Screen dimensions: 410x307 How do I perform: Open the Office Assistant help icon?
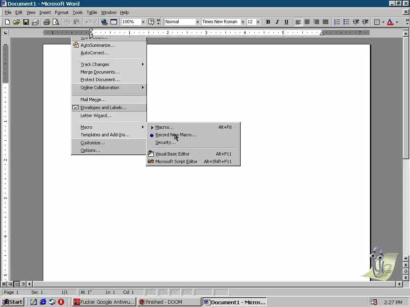click(x=151, y=22)
